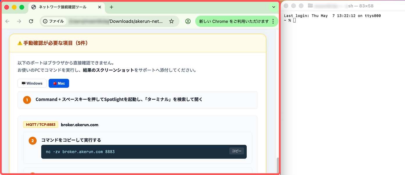
Task: Reload the page in Chrome
Action: tap(31, 21)
